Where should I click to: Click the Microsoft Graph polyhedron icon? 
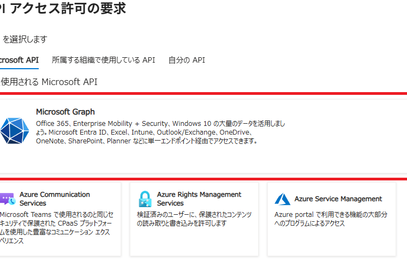(x=14, y=130)
